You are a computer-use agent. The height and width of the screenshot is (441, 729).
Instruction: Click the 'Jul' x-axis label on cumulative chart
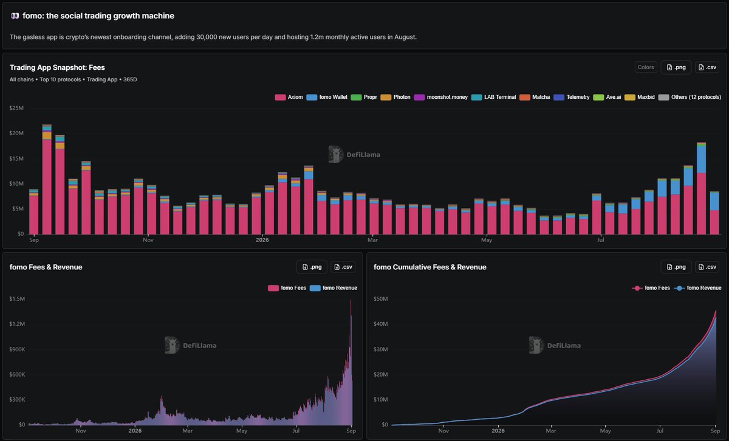click(x=661, y=431)
